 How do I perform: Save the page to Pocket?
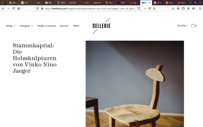tap(150, 9)
